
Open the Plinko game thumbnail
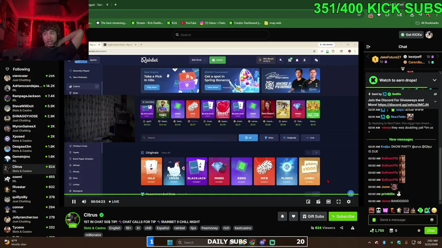tap(287, 171)
